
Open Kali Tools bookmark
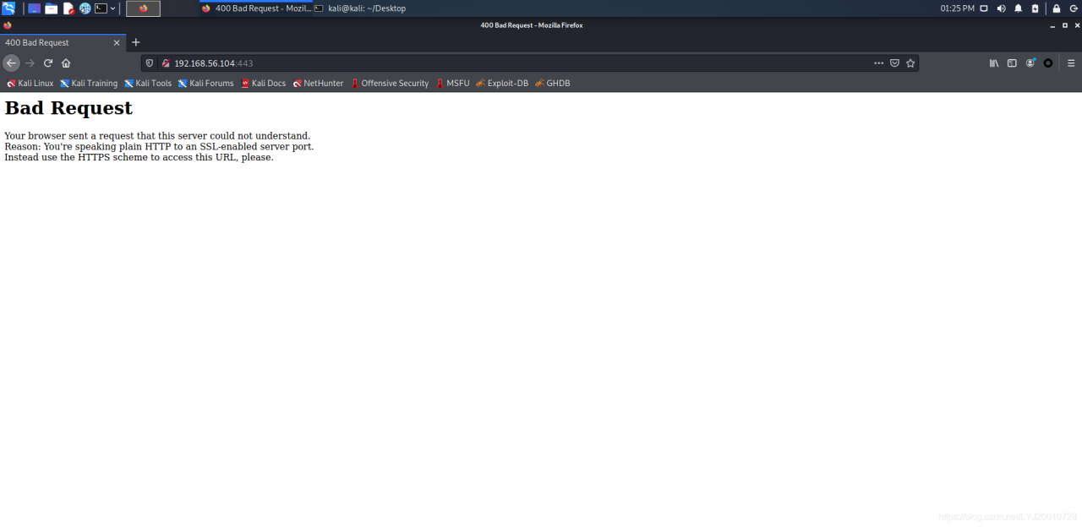point(148,84)
